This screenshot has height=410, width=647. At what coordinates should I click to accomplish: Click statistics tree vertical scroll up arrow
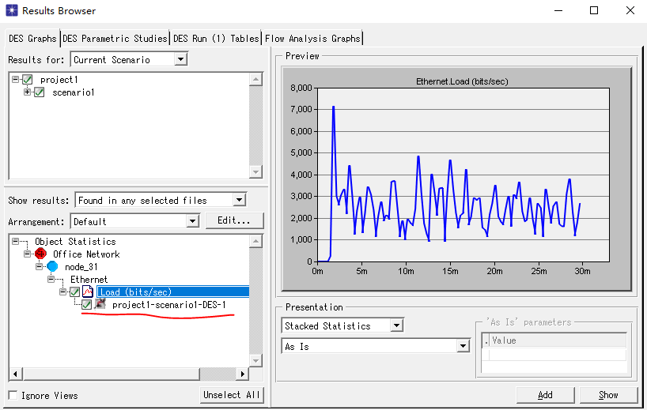tap(255, 242)
